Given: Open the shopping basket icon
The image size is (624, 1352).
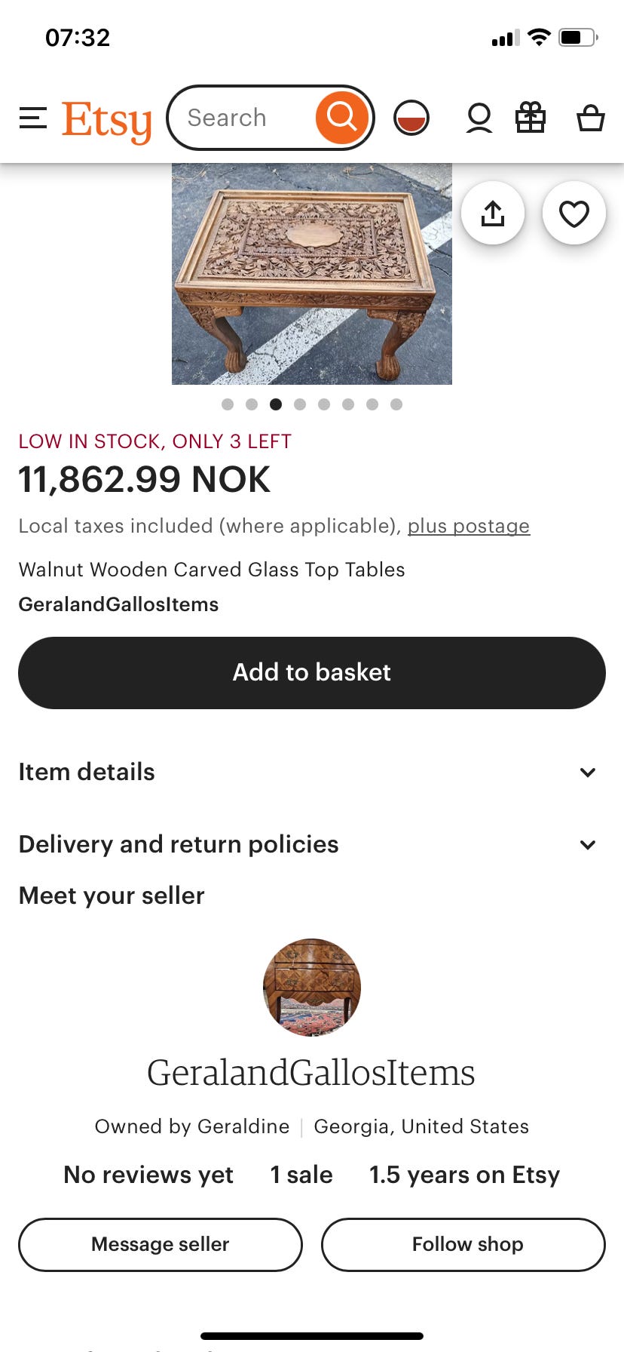Looking at the screenshot, I should pos(591,118).
